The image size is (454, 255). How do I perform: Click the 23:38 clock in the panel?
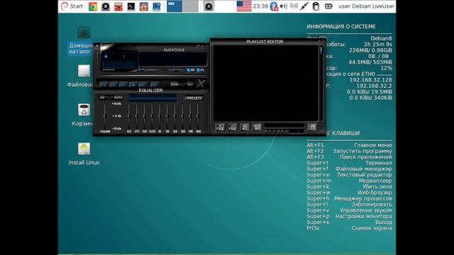[260, 6]
